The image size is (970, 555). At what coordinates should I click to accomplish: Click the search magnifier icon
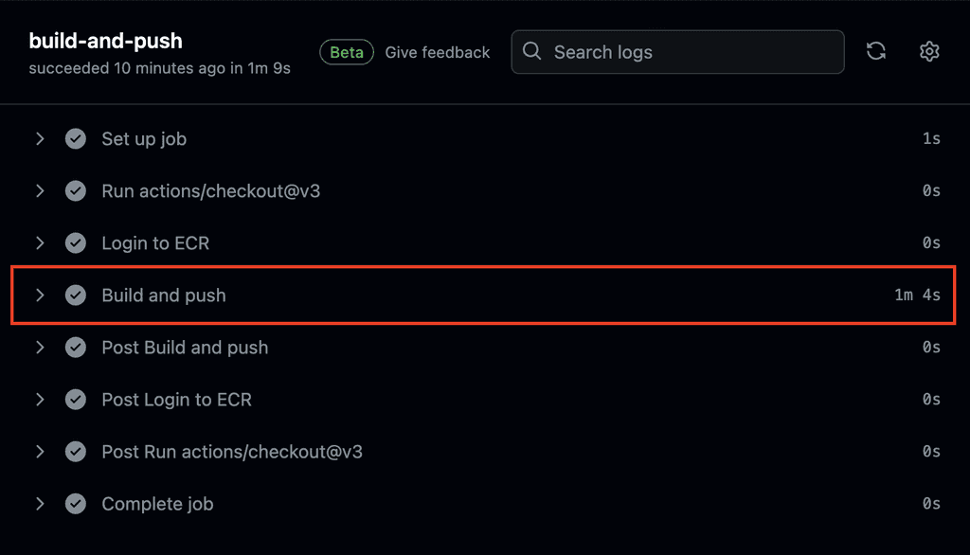coord(531,52)
